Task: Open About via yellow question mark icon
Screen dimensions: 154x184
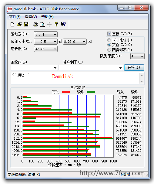Action: point(56,24)
